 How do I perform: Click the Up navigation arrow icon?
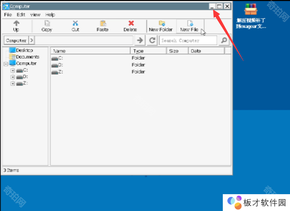(16, 24)
